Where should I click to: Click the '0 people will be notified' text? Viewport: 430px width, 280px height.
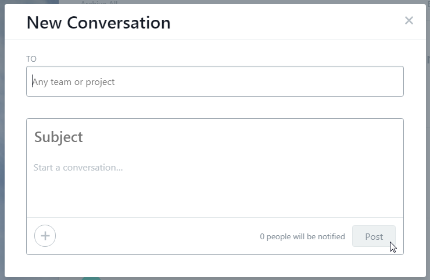(302, 237)
